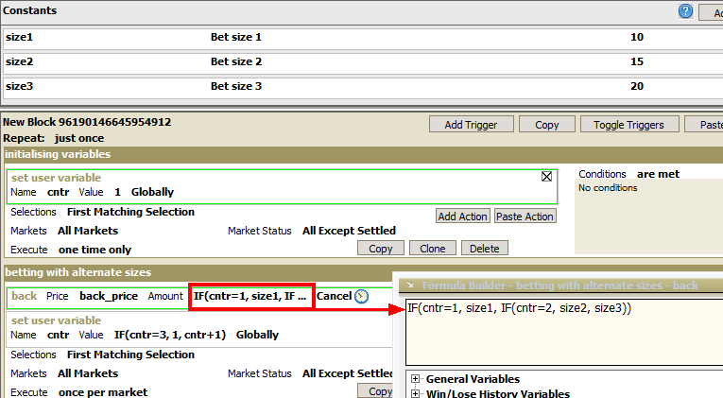Select the size2 constant row
The image size is (723, 398).
pos(363,61)
